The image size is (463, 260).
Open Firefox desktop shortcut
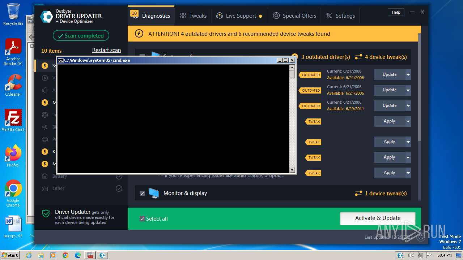13,156
